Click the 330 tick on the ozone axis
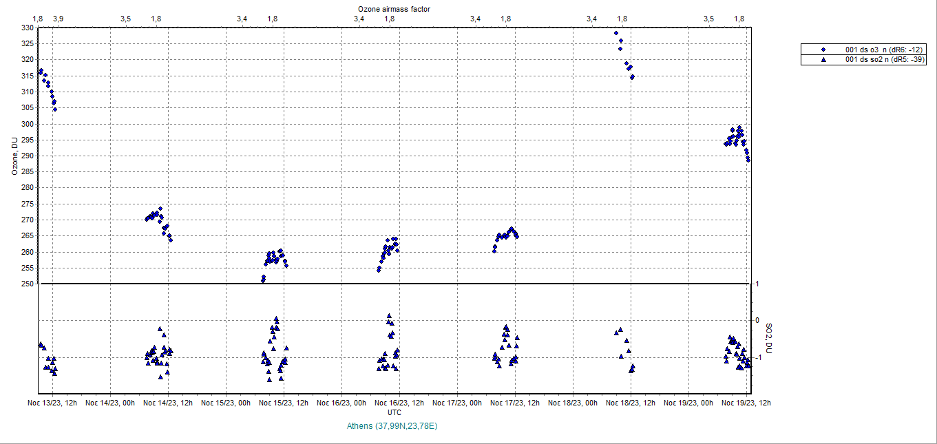Image resolution: width=937 pixels, height=444 pixels. click(x=28, y=28)
